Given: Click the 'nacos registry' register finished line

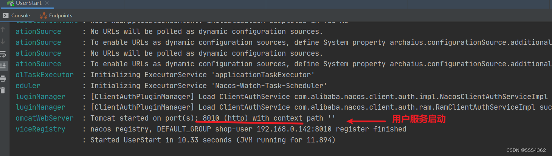Looking at the screenshot, I should 248,129.
